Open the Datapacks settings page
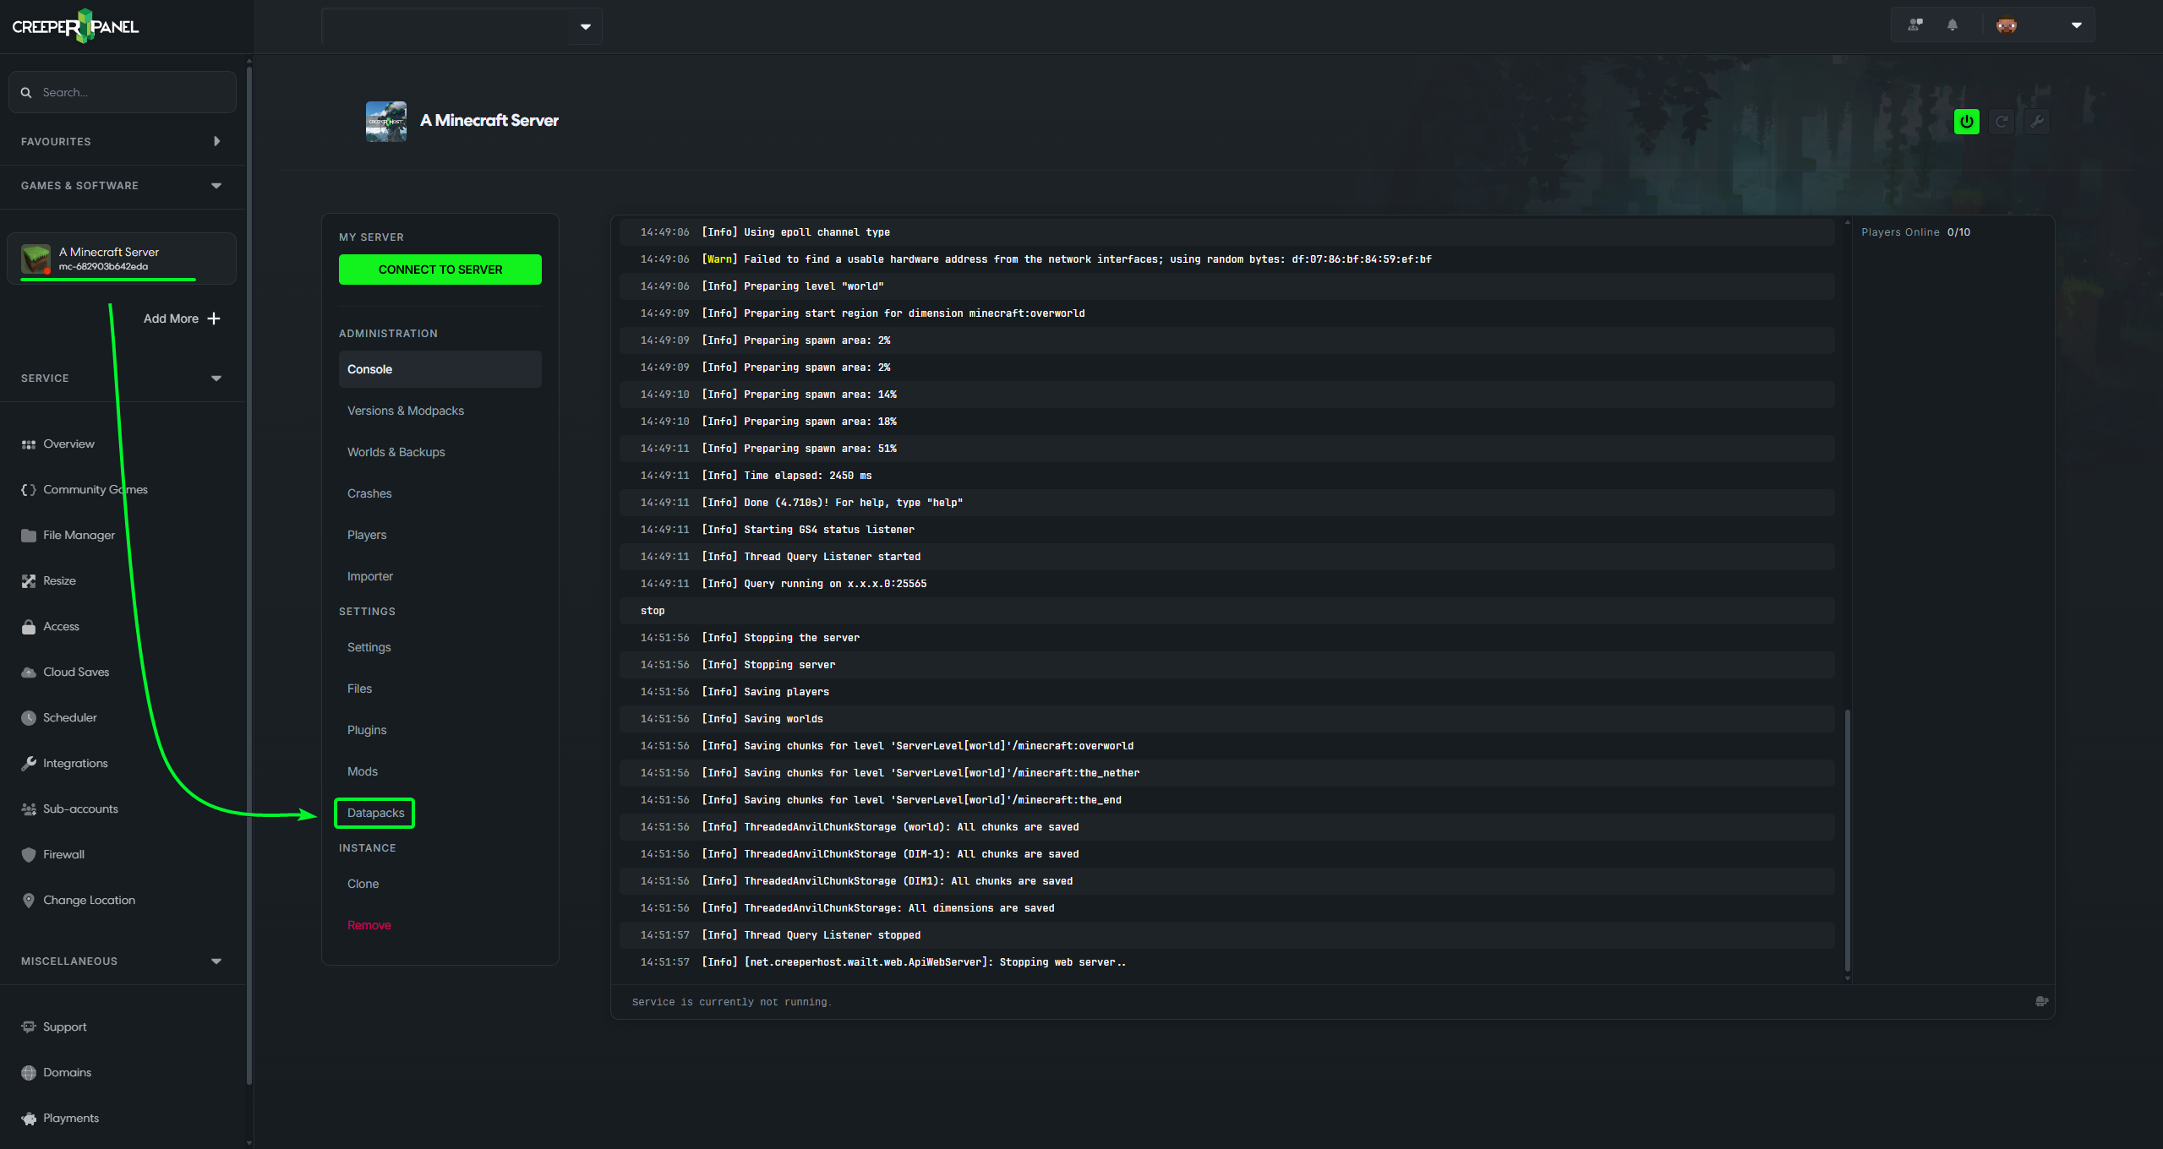 click(374, 813)
